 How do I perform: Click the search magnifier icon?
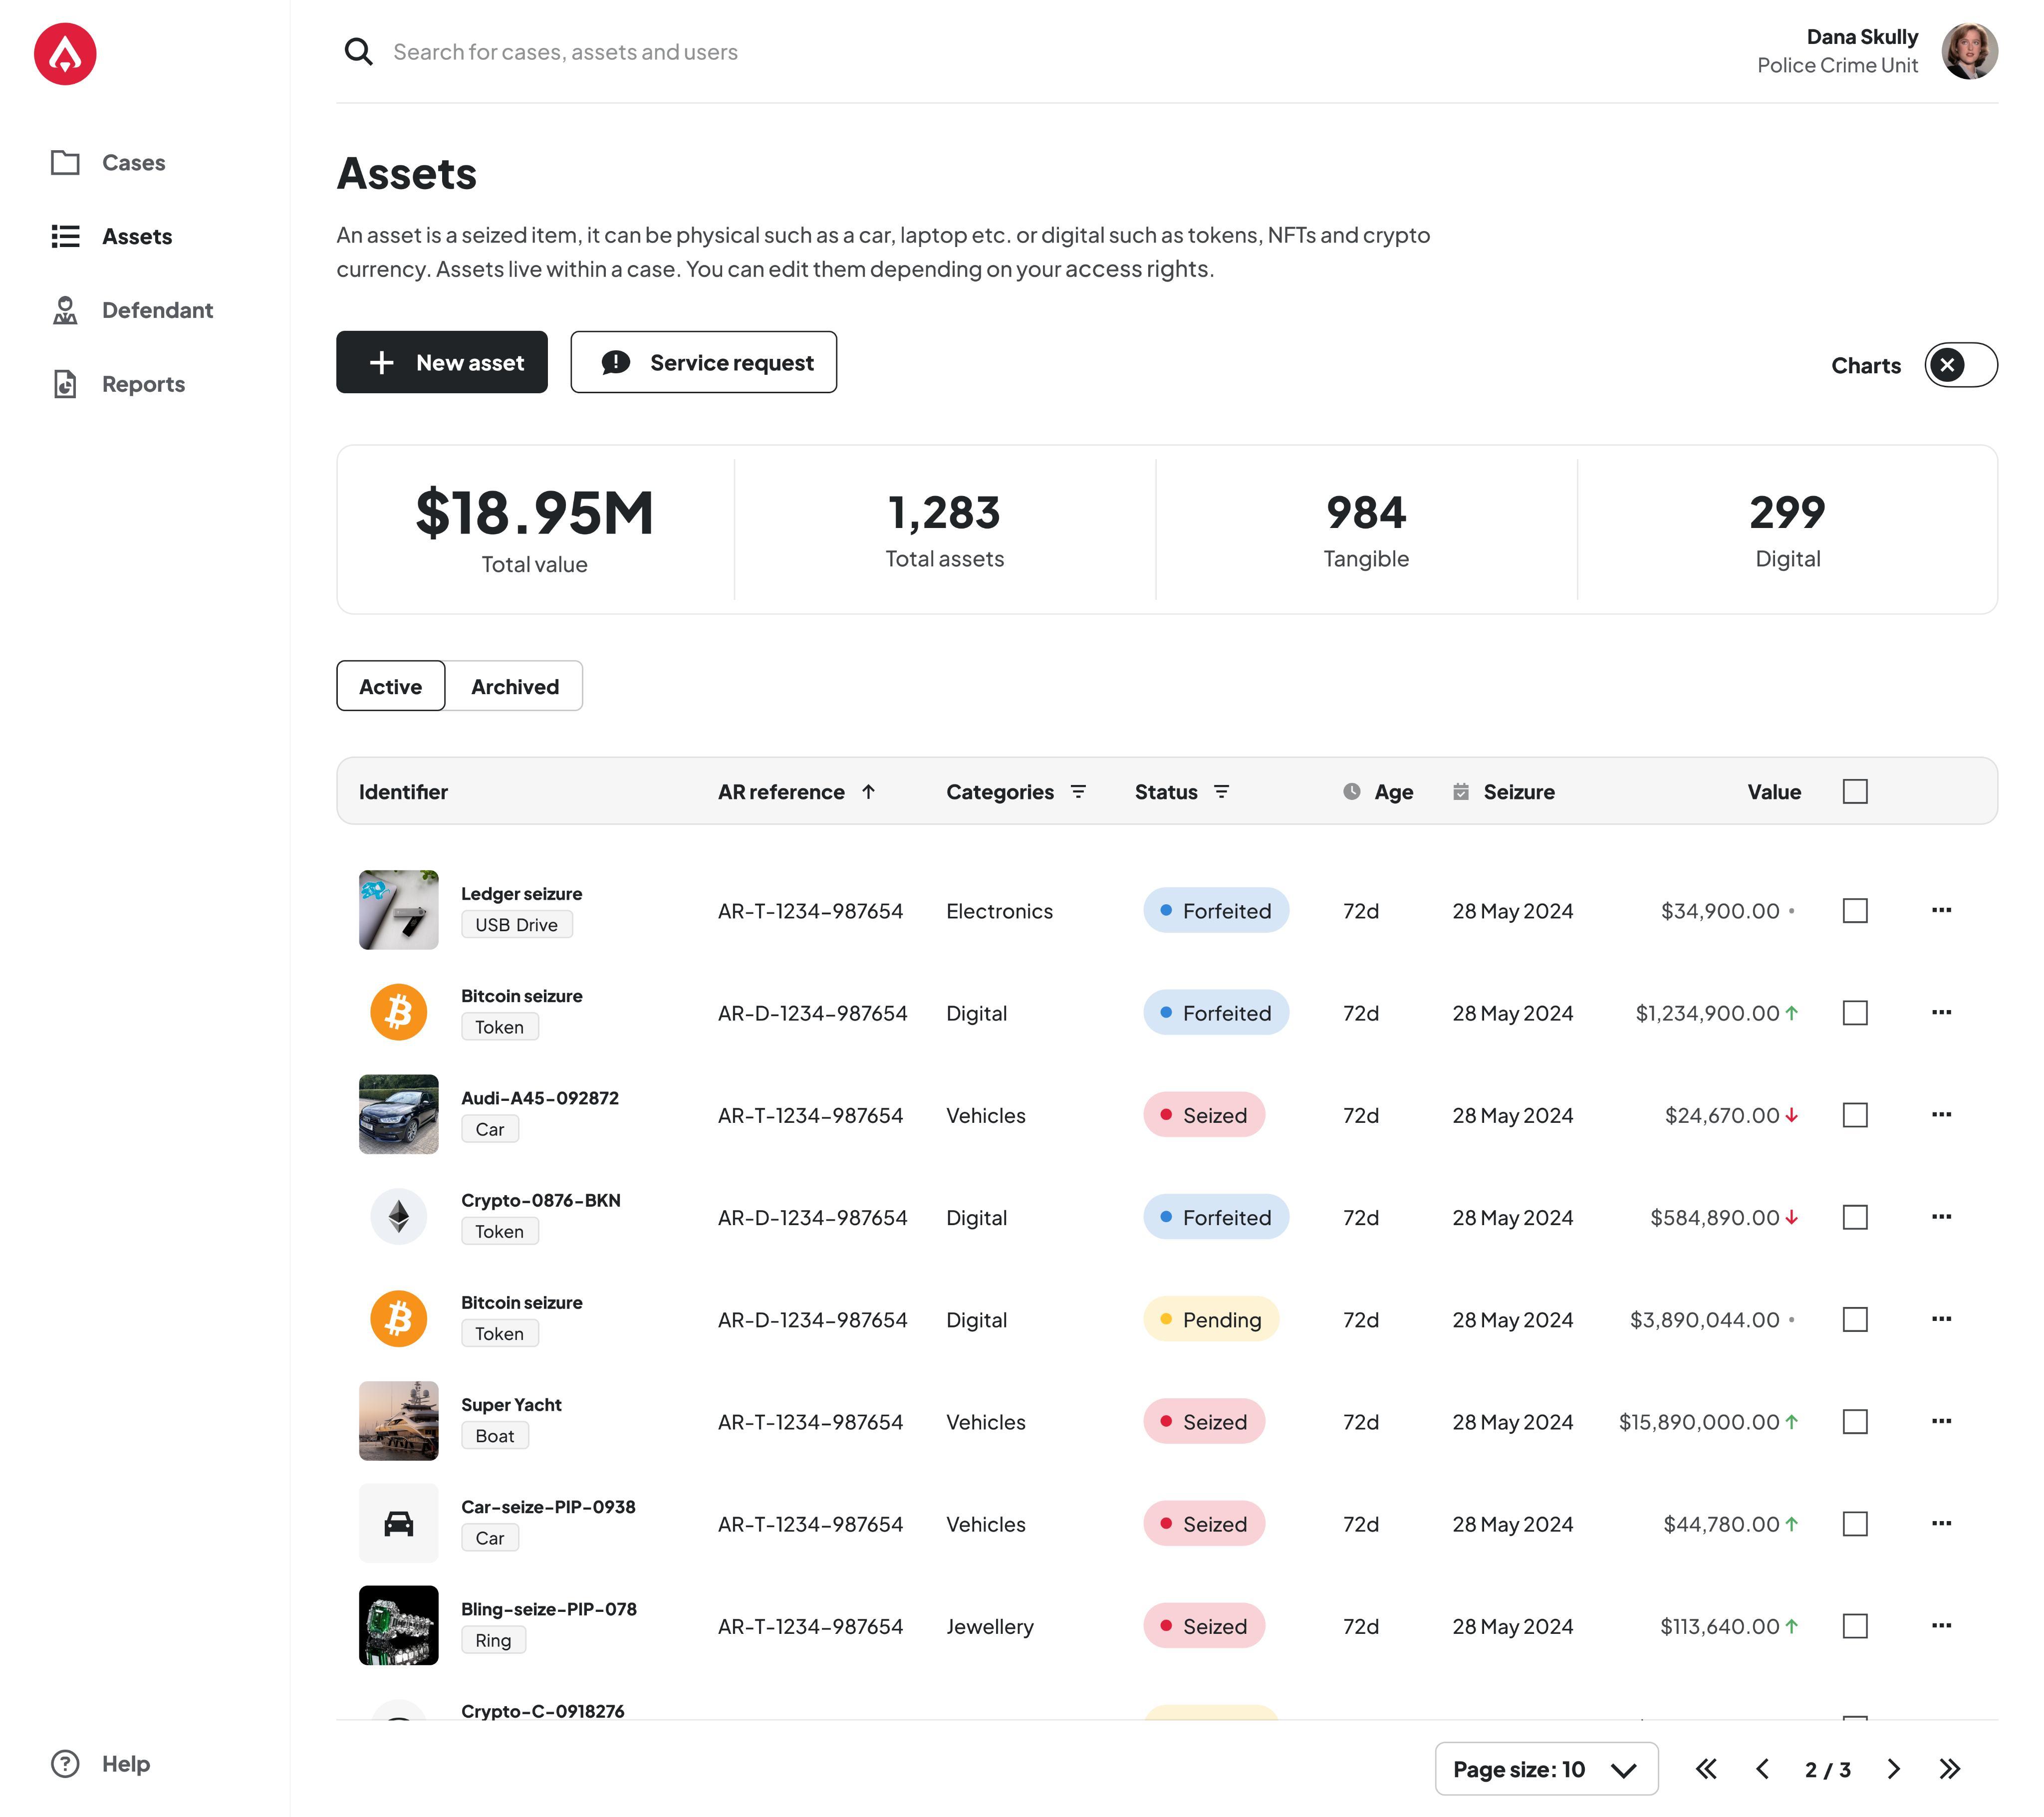[x=358, y=52]
